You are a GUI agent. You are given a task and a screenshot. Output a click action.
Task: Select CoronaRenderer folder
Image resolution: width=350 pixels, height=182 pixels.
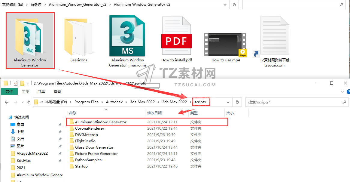[x=90, y=128]
